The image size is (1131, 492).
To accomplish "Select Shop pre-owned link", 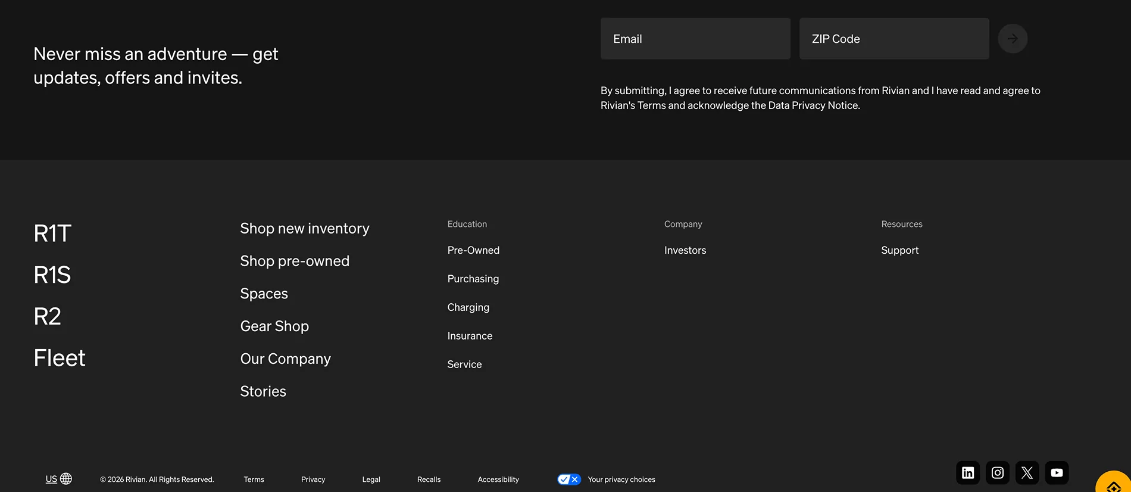I will click(x=295, y=261).
